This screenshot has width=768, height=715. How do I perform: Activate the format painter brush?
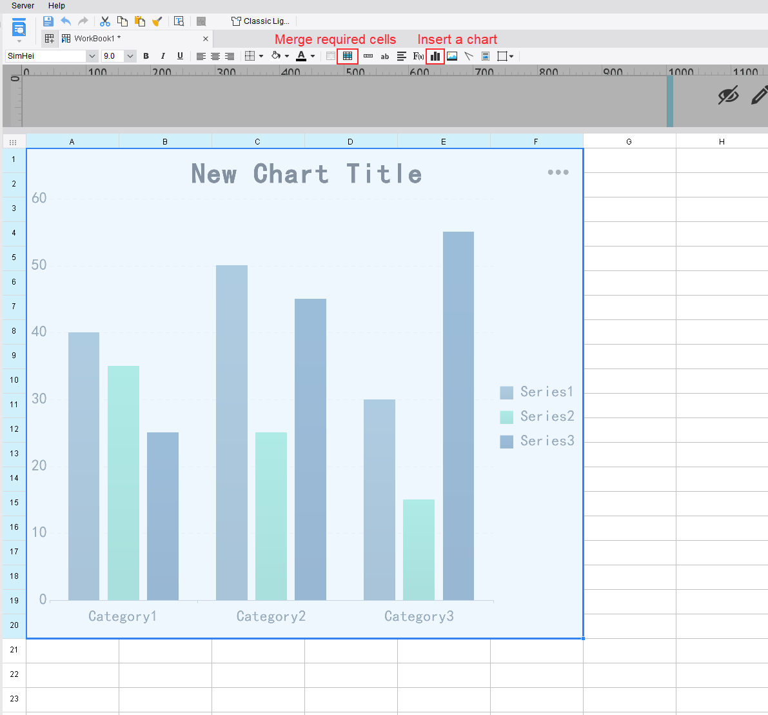click(157, 21)
